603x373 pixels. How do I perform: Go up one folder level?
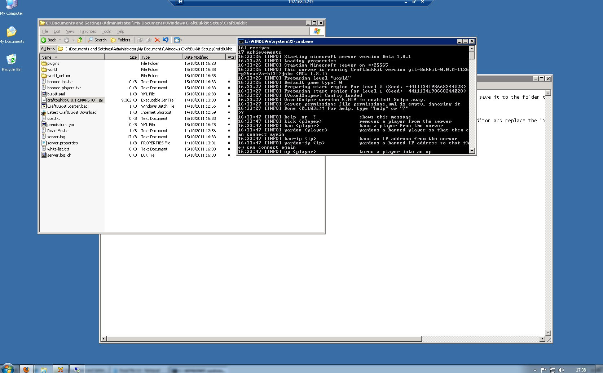(80, 40)
